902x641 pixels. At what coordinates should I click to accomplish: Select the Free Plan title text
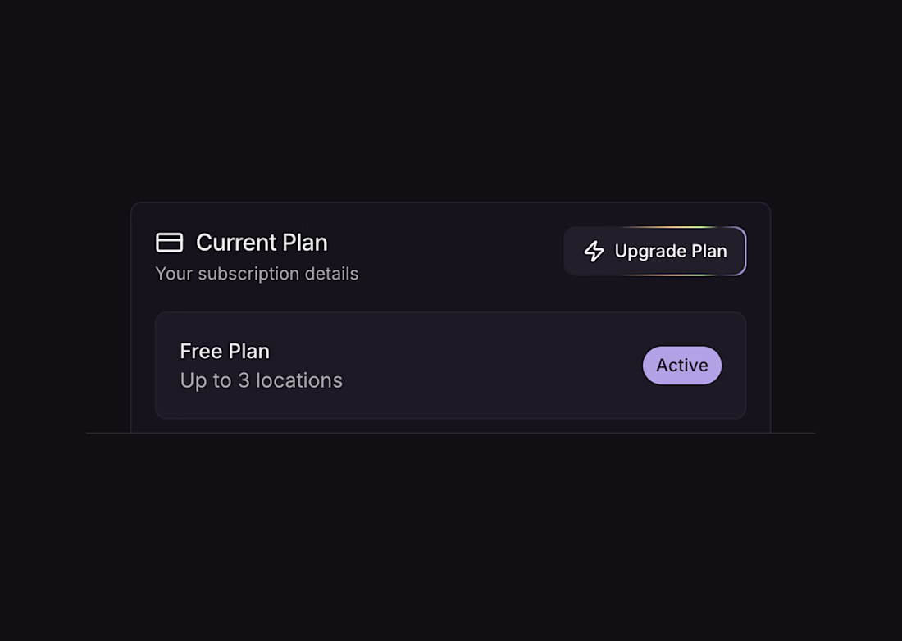[225, 351]
